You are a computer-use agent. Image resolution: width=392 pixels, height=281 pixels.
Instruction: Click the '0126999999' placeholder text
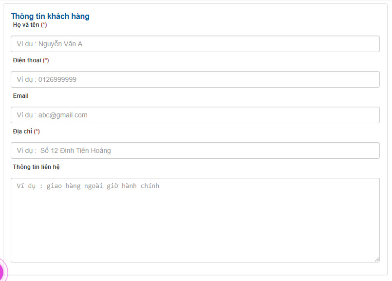pyautogui.click(x=57, y=79)
